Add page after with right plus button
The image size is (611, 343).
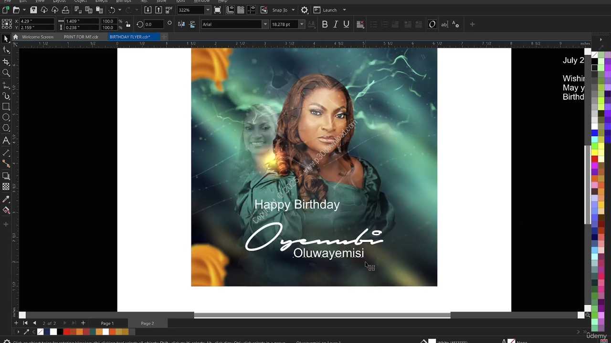pos(83,323)
